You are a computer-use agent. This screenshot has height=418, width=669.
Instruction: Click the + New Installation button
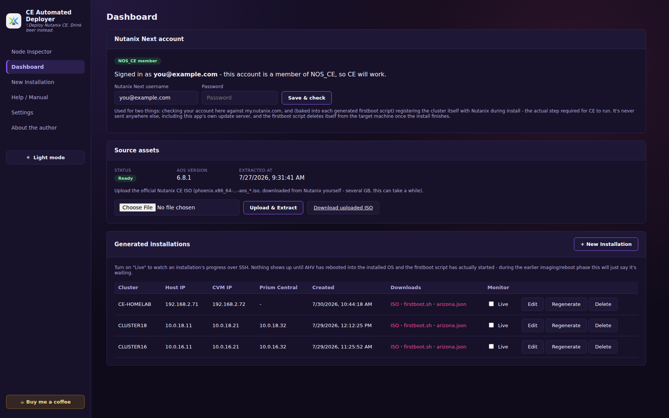click(x=606, y=244)
